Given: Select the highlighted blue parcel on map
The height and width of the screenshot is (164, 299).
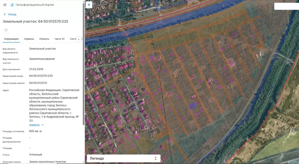Looking at the screenshot, I should click(x=192, y=106).
